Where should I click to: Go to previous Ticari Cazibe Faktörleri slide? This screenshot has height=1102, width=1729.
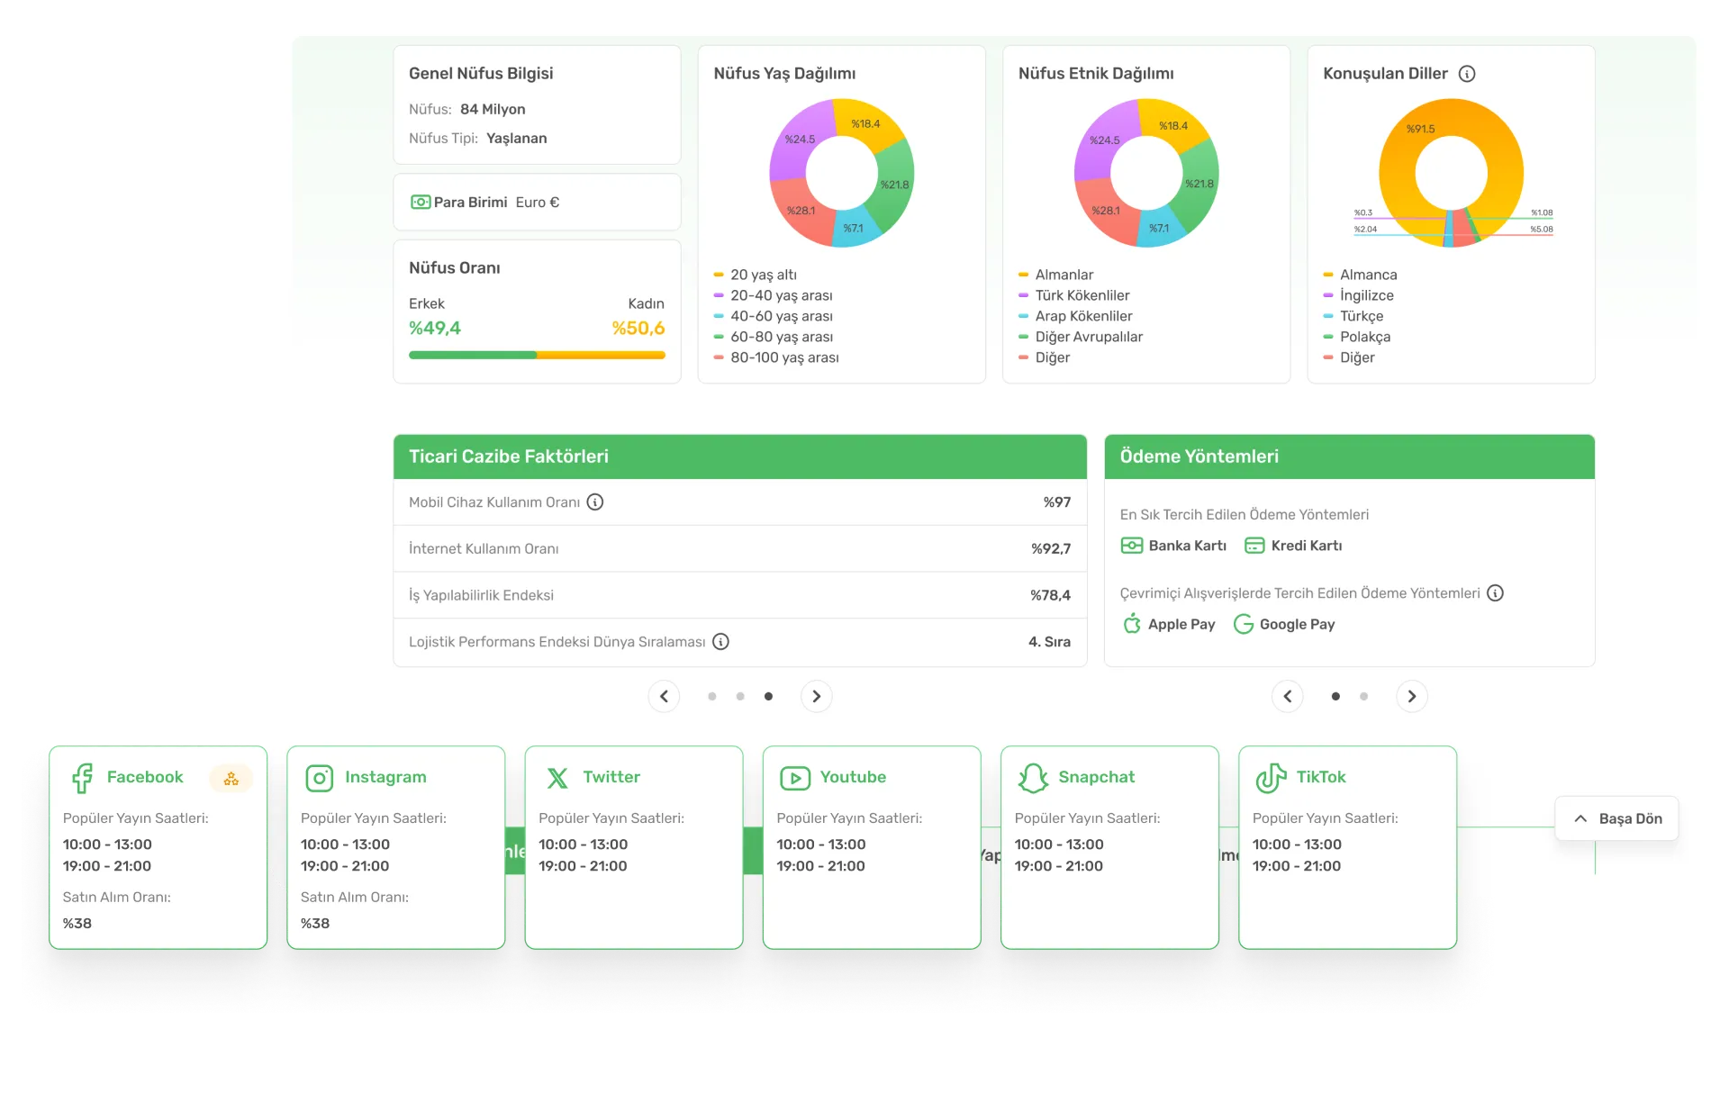(664, 696)
